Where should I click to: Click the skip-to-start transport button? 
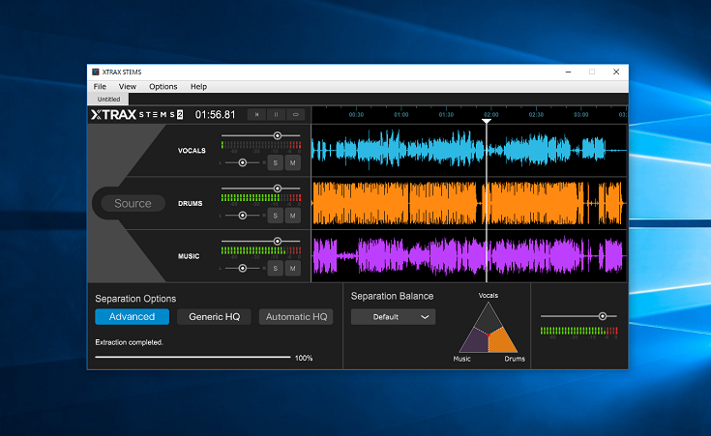pyautogui.click(x=256, y=115)
